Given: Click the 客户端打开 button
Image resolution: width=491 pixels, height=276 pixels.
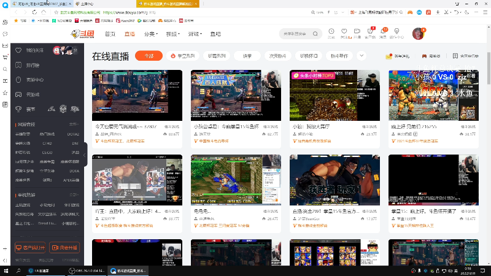Looking at the screenshot, I should (30, 248).
